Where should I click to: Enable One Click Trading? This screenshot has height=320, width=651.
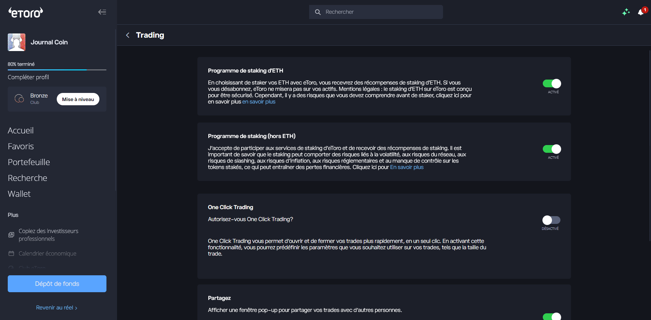click(551, 220)
